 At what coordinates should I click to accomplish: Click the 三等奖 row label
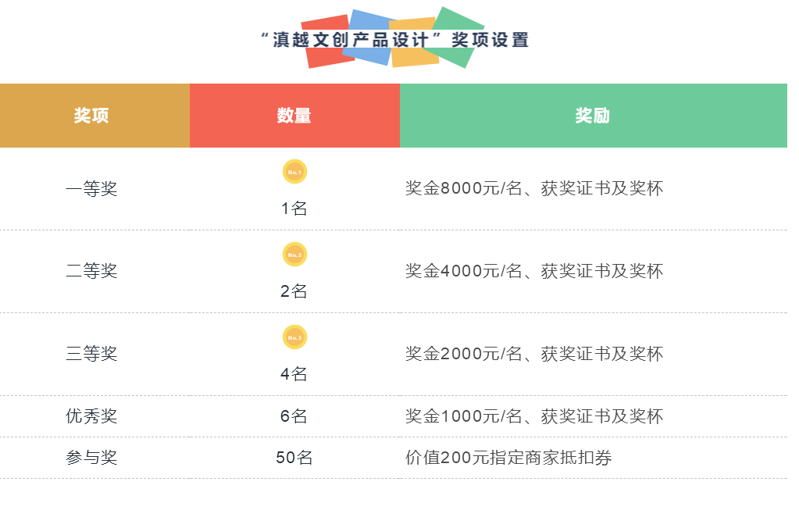91,355
